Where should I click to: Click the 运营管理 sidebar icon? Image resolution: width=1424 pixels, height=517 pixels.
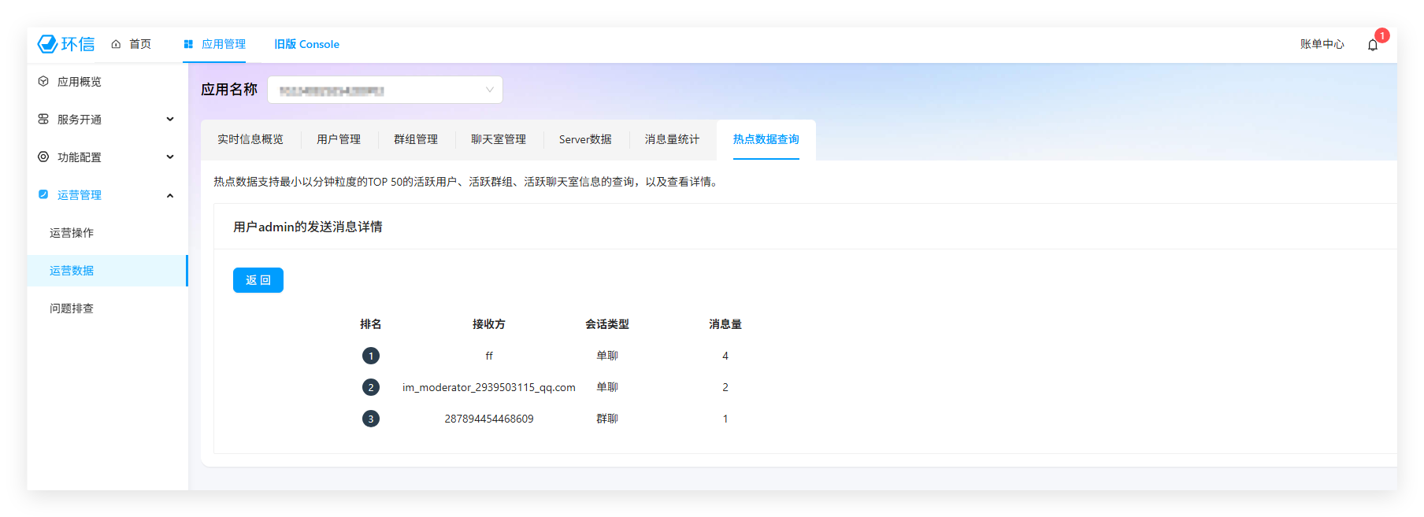pos(43,194)
